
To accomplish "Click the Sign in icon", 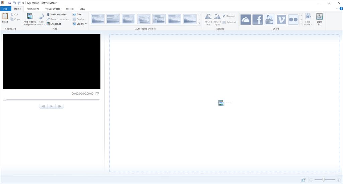I will [x=319, y=19].
